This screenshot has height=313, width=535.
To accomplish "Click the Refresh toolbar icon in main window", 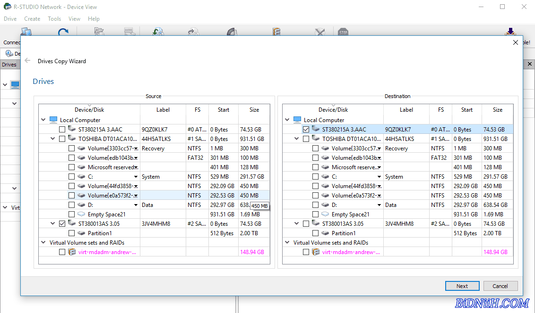I will [x=63, y=33].
